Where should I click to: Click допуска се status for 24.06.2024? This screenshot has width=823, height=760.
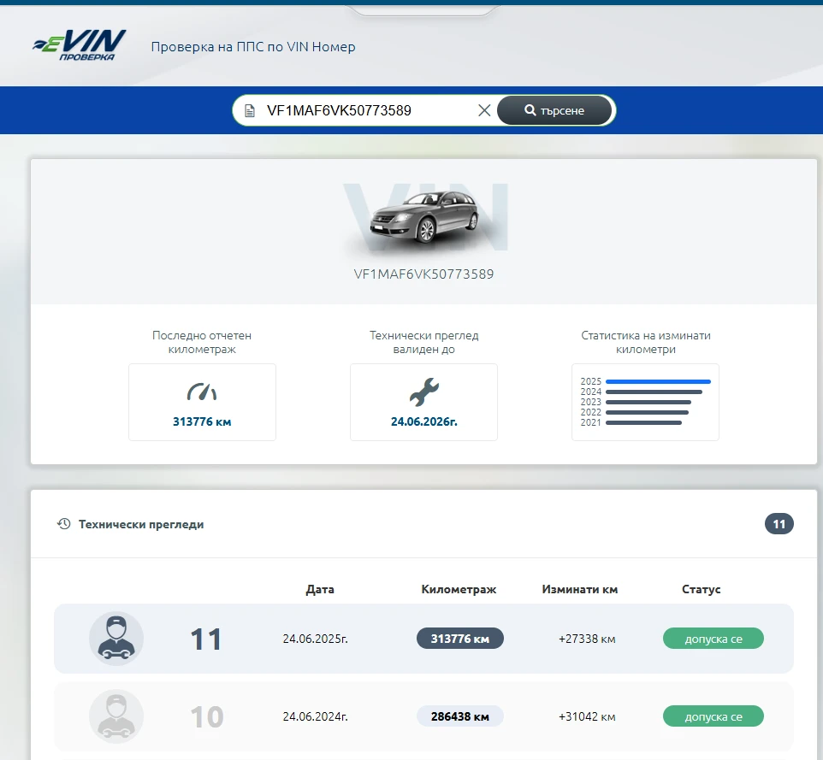[x=713, y=716]
